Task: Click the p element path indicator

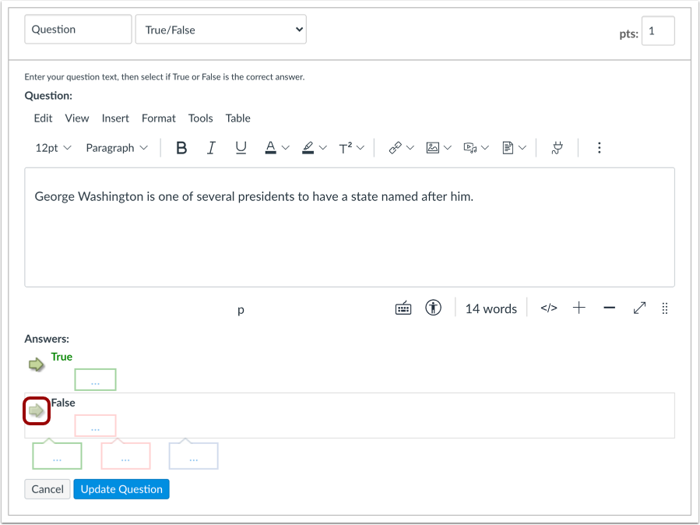Action: click(241, 309)
